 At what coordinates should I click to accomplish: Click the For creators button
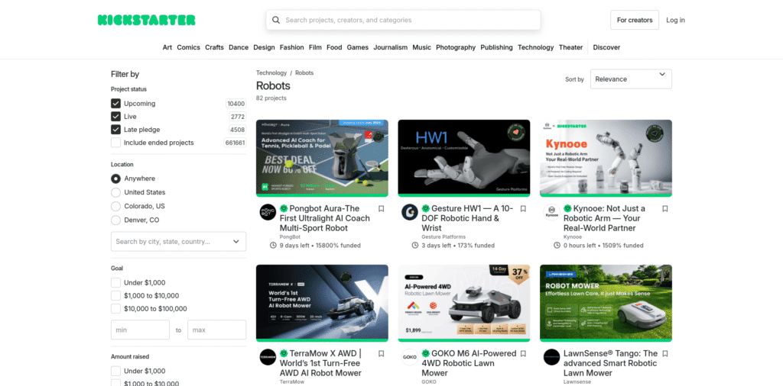pyautogui.click(x=634, y=20)
